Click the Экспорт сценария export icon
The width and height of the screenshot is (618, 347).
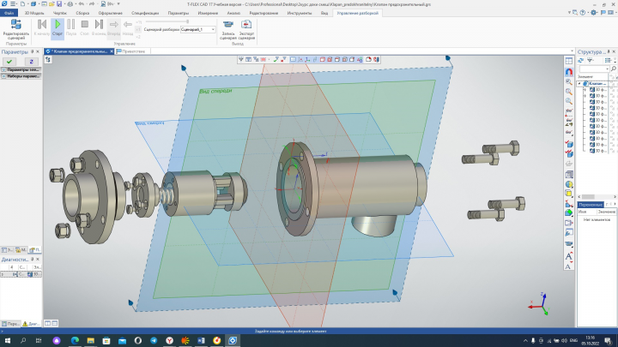246,30
